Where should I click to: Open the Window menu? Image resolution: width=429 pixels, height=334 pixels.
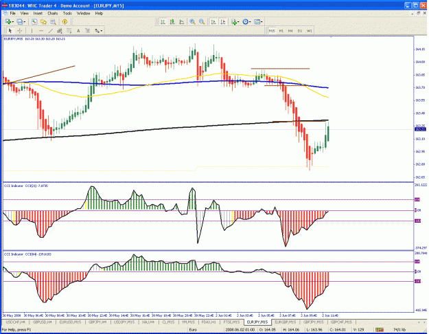(83, 13)
